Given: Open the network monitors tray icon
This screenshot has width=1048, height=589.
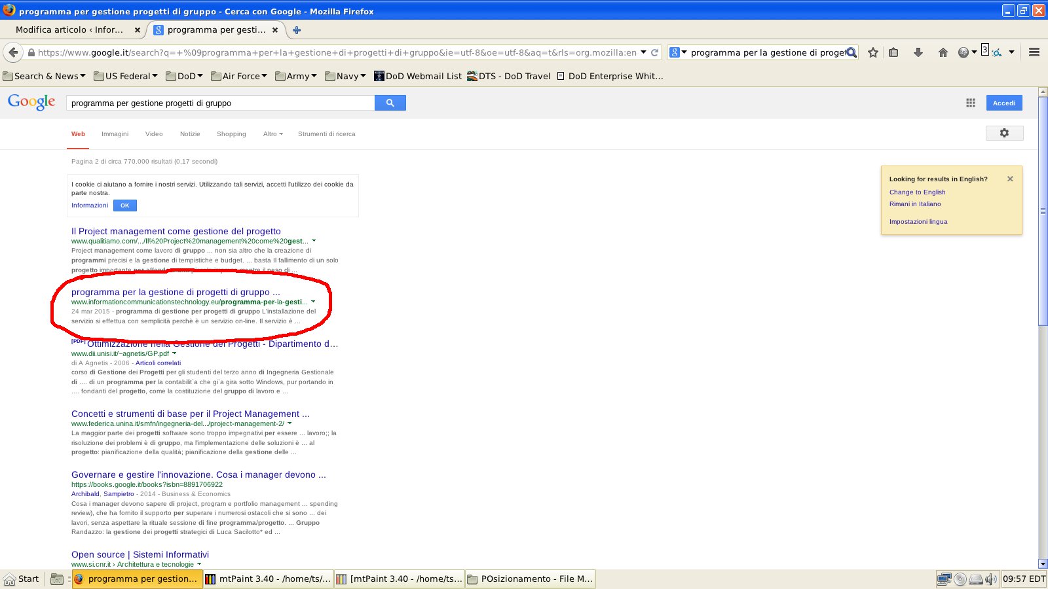Looking at the screenshot, I should (944, 579).
